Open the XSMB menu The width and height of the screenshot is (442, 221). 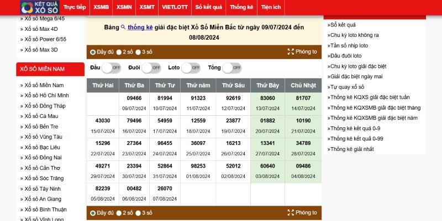101,7
